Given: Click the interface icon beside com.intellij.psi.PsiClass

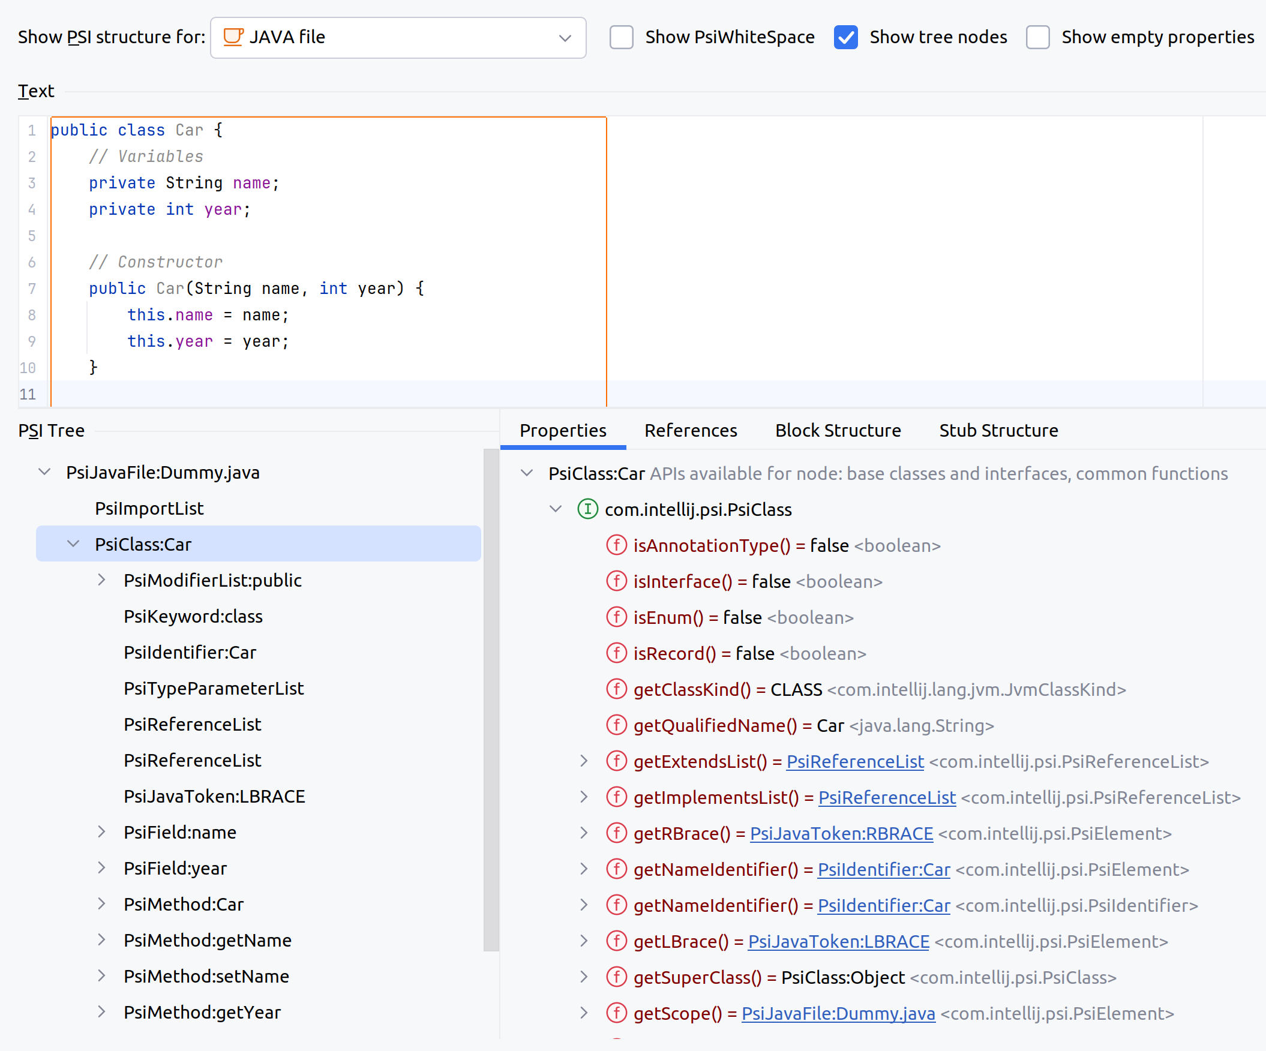Looking at the screenshot, I should coord(587,509).
